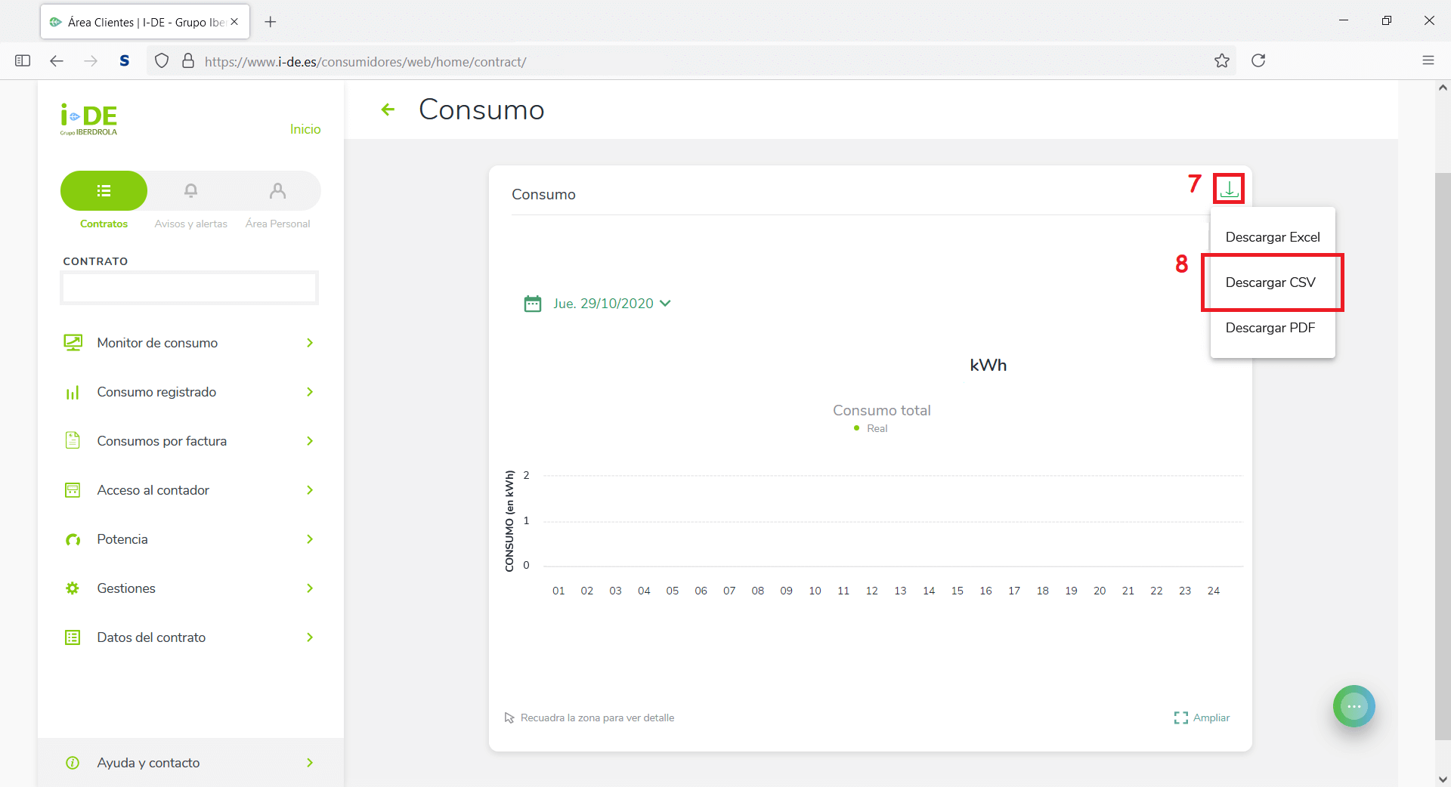
Task: Open the Área Personal user icon
Action: click(277, 191)
